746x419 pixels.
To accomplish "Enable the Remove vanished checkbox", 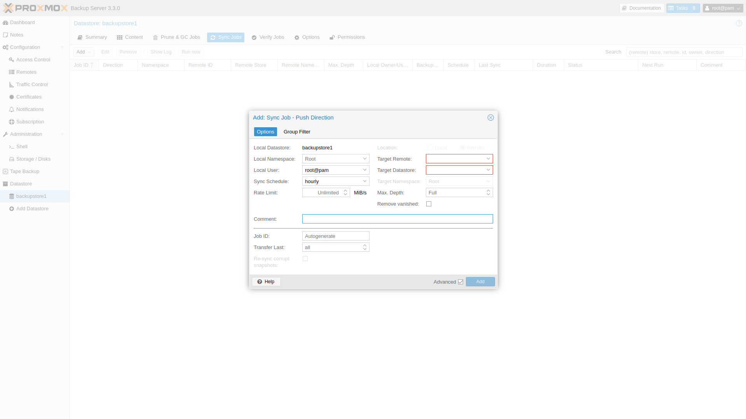I will (429, 204).
